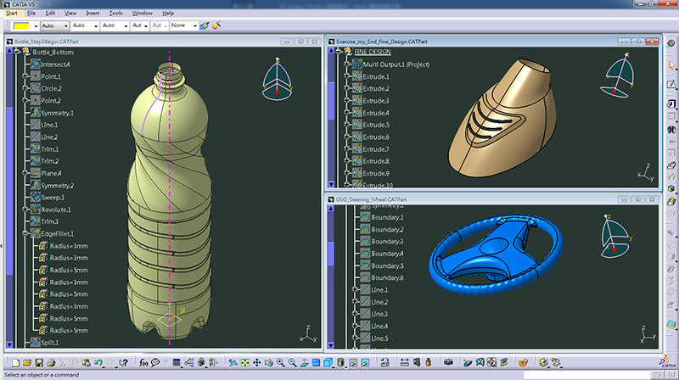Click the Open file folder icon
The height and width of the screenshot is (380, 679).
[x=28, y=363]
